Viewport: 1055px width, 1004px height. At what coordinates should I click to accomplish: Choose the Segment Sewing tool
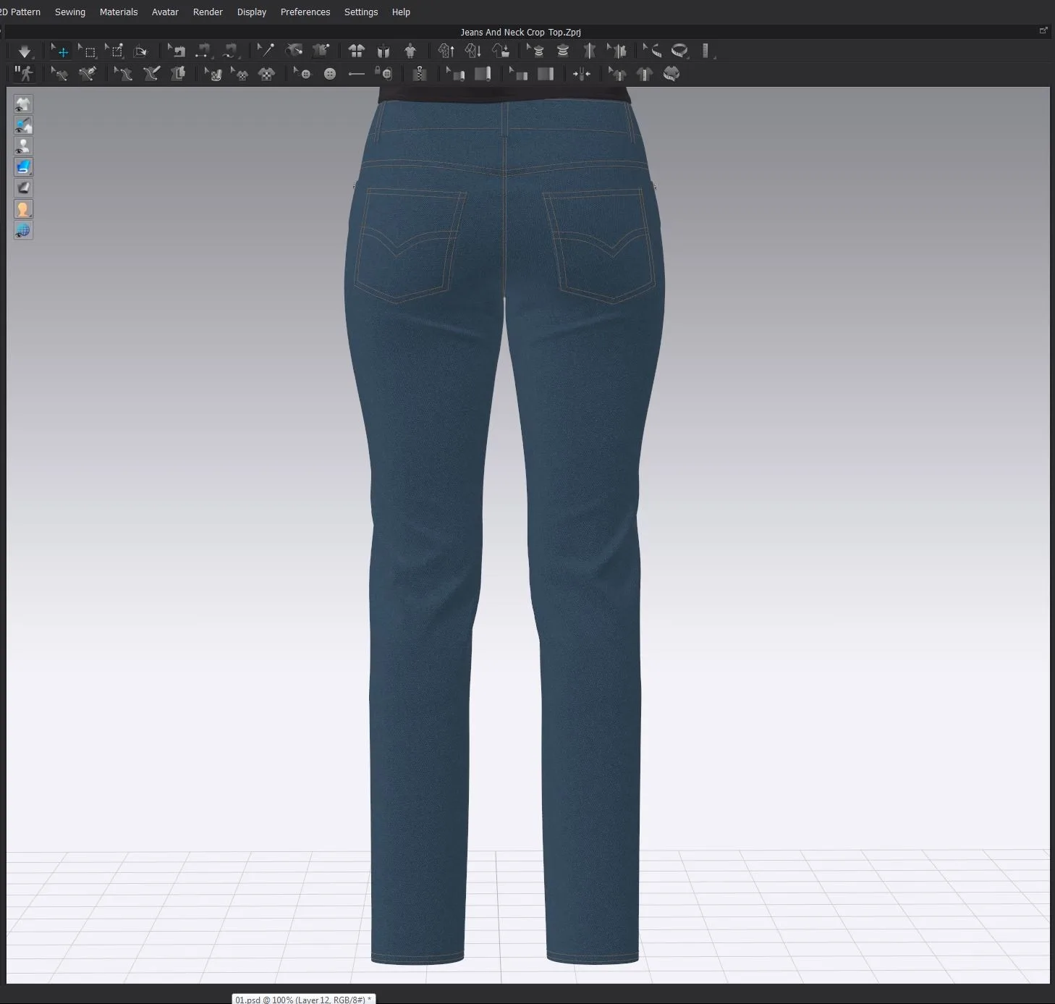point(203,51)
